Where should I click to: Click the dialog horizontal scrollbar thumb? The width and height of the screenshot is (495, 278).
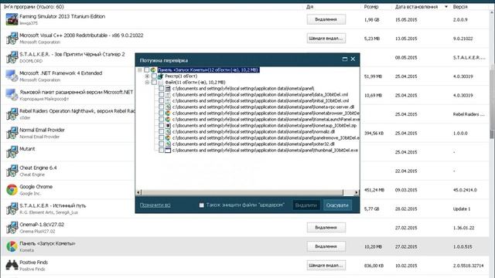242,192
